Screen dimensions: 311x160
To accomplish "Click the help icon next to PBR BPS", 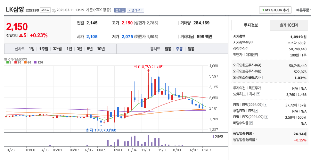I will tap(266, 117).
